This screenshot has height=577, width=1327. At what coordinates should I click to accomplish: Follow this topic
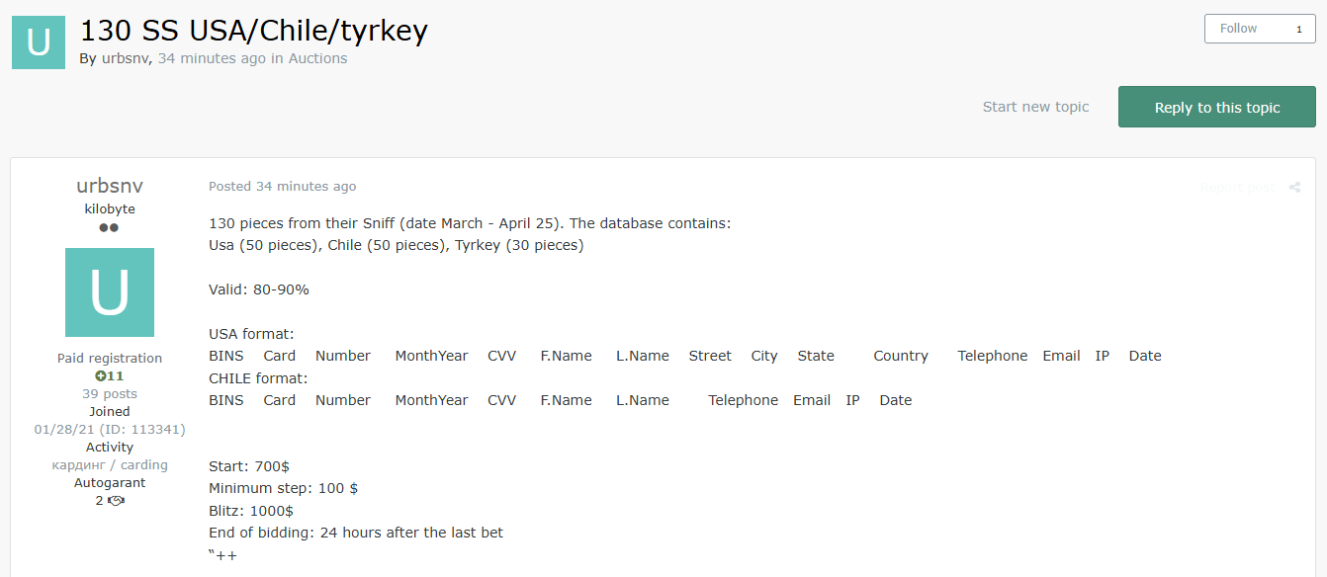pyautogui.click(x=1239, y=29)
